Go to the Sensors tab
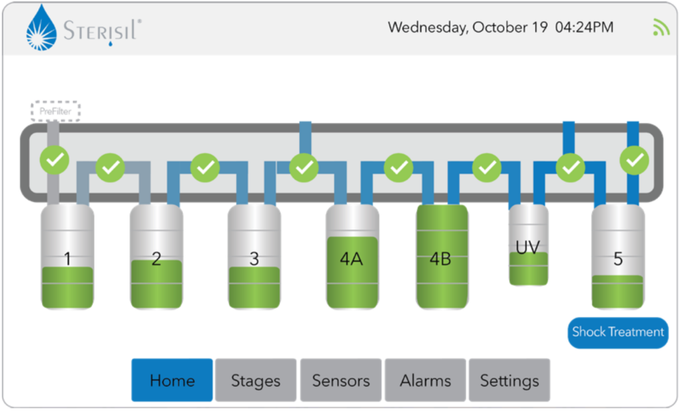The width and height of the screenshot is (682, 411). [340, 380]
